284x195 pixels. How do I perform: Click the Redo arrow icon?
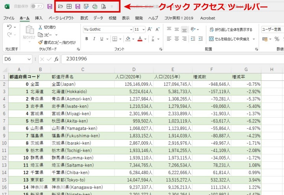tap(9, 34)
